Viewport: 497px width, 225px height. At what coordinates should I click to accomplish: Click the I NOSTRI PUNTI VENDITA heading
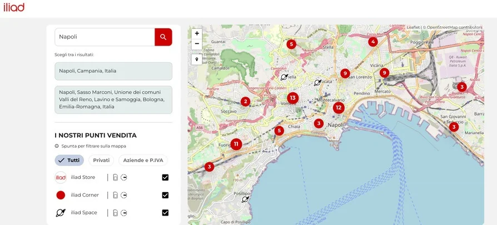[96, 136]
